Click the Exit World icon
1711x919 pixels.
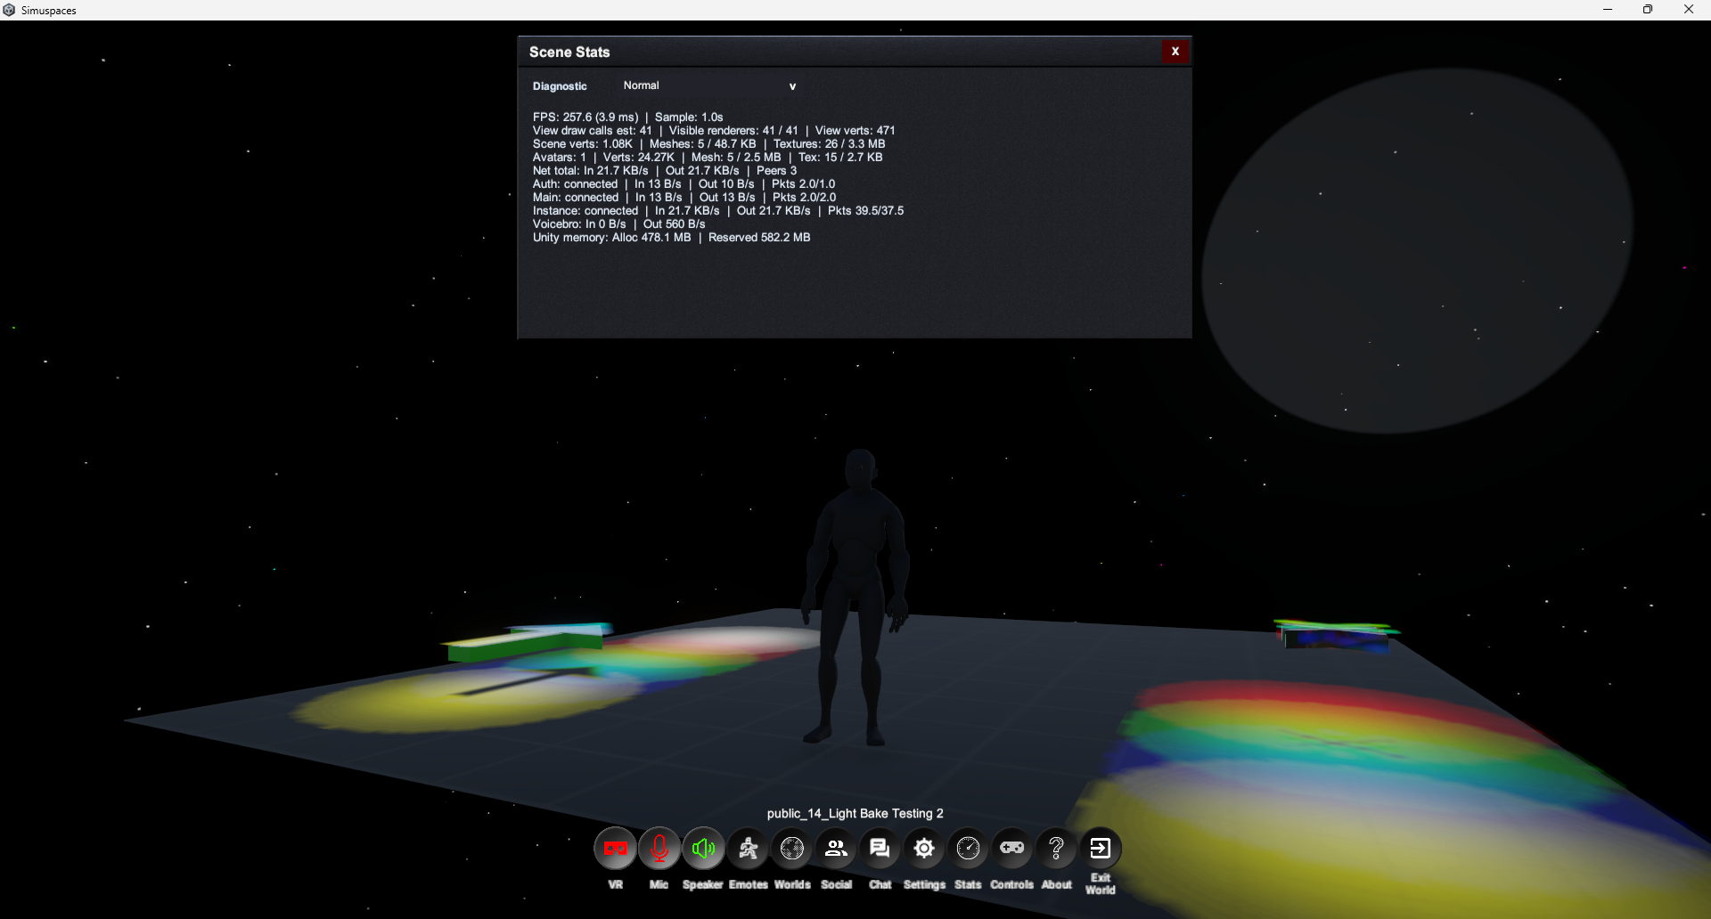pyautogui.click(x=1101, y=849)
